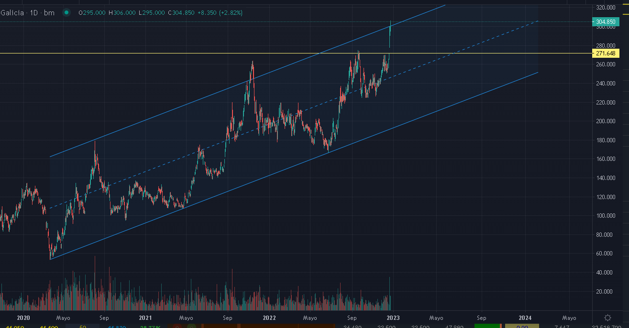The height and width of the screenshot is (328, 629).
Task: Click the green 304.850 current price label
Action: tap(605, 21)
